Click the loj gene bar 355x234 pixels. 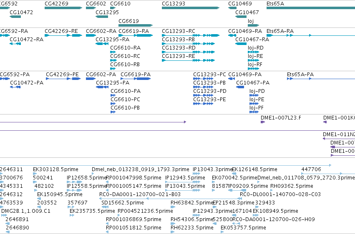point(253,25)
